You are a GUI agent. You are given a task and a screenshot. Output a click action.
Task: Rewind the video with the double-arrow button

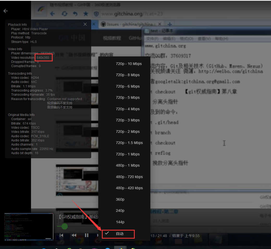click(74, 235)
